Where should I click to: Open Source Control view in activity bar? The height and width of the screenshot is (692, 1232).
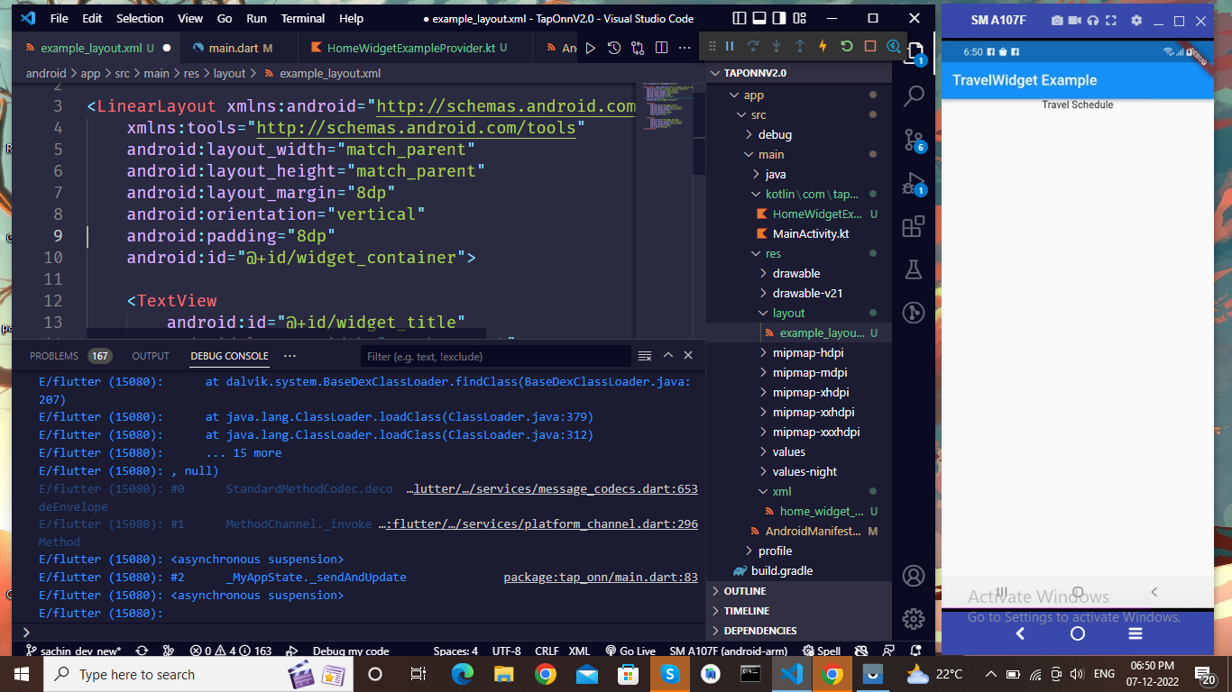[x=914, y=139]
